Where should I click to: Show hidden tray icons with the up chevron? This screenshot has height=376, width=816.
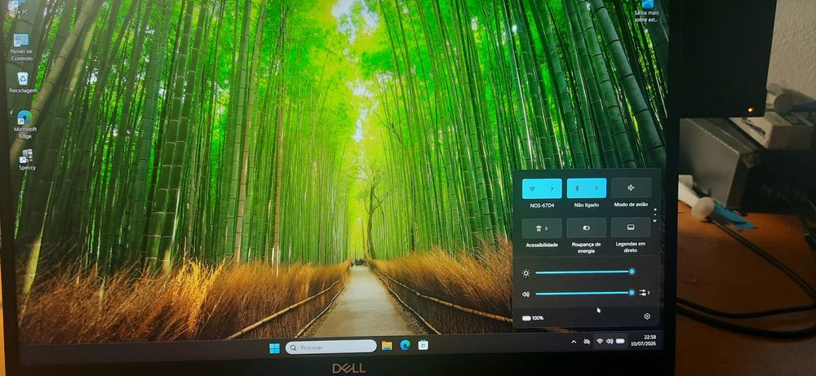pos(574,342)
